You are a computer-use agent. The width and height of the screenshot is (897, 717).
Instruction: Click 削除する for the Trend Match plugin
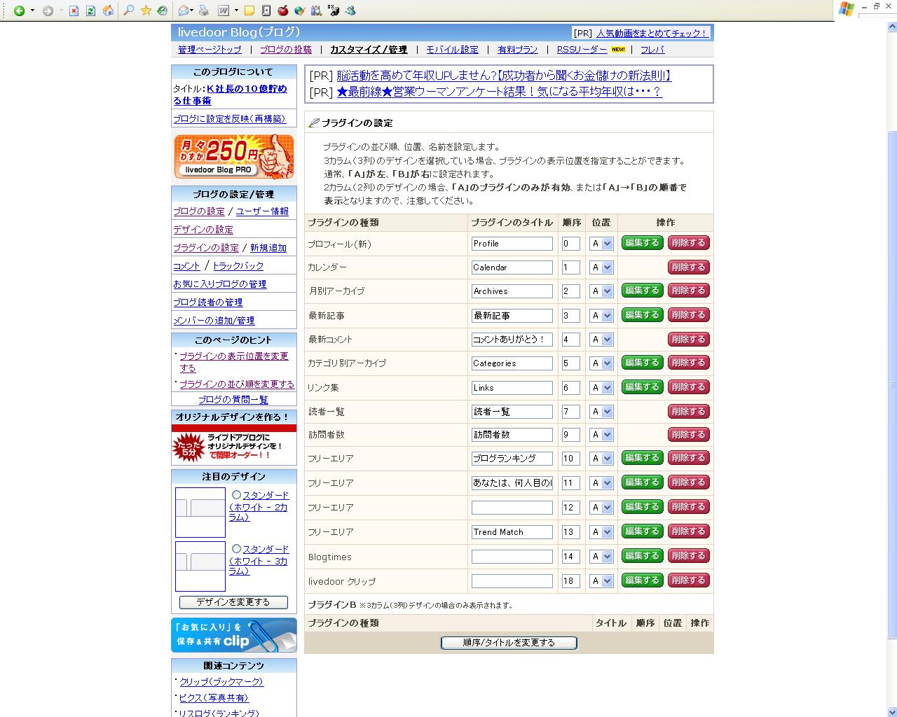point(689,531)
